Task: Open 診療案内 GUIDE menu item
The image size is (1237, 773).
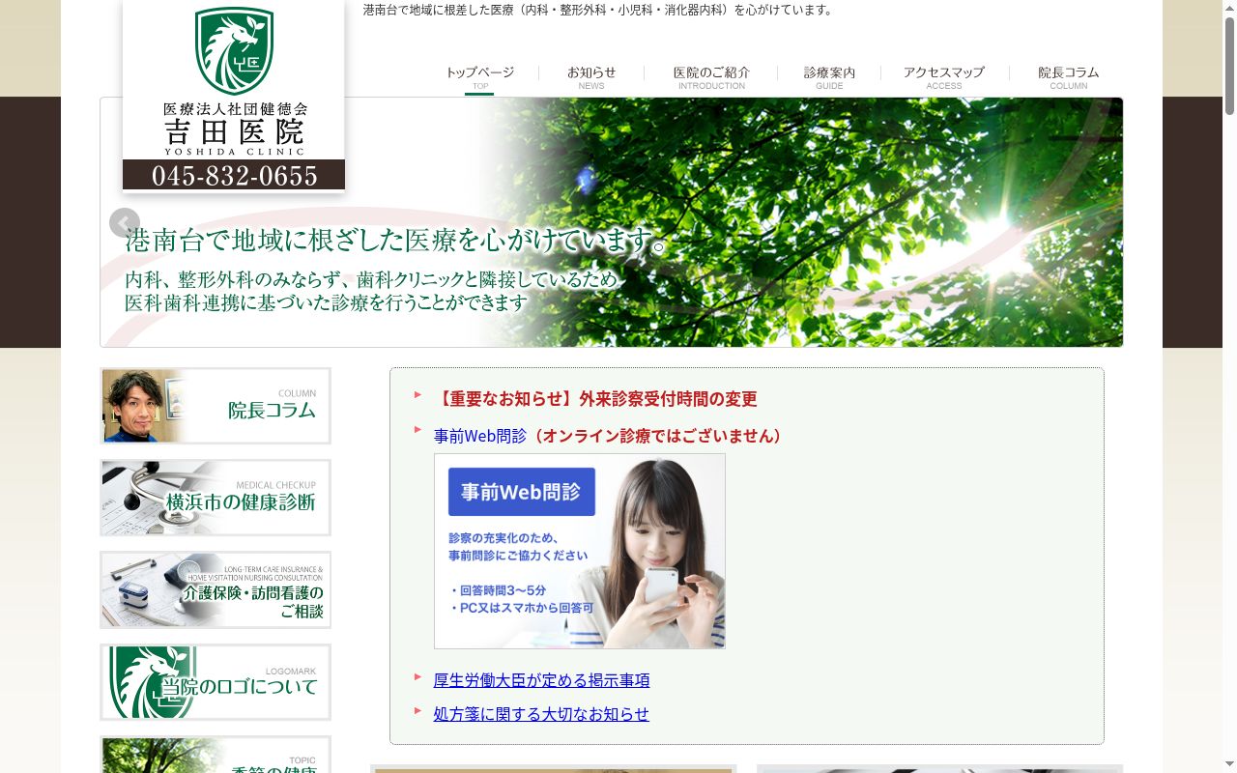Action: point(829,78)
